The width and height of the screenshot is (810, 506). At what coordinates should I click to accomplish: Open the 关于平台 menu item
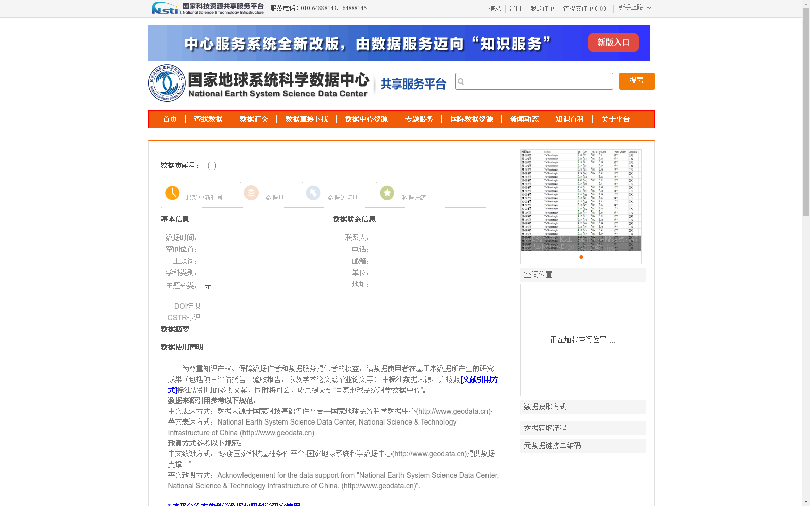pos(616,119)
